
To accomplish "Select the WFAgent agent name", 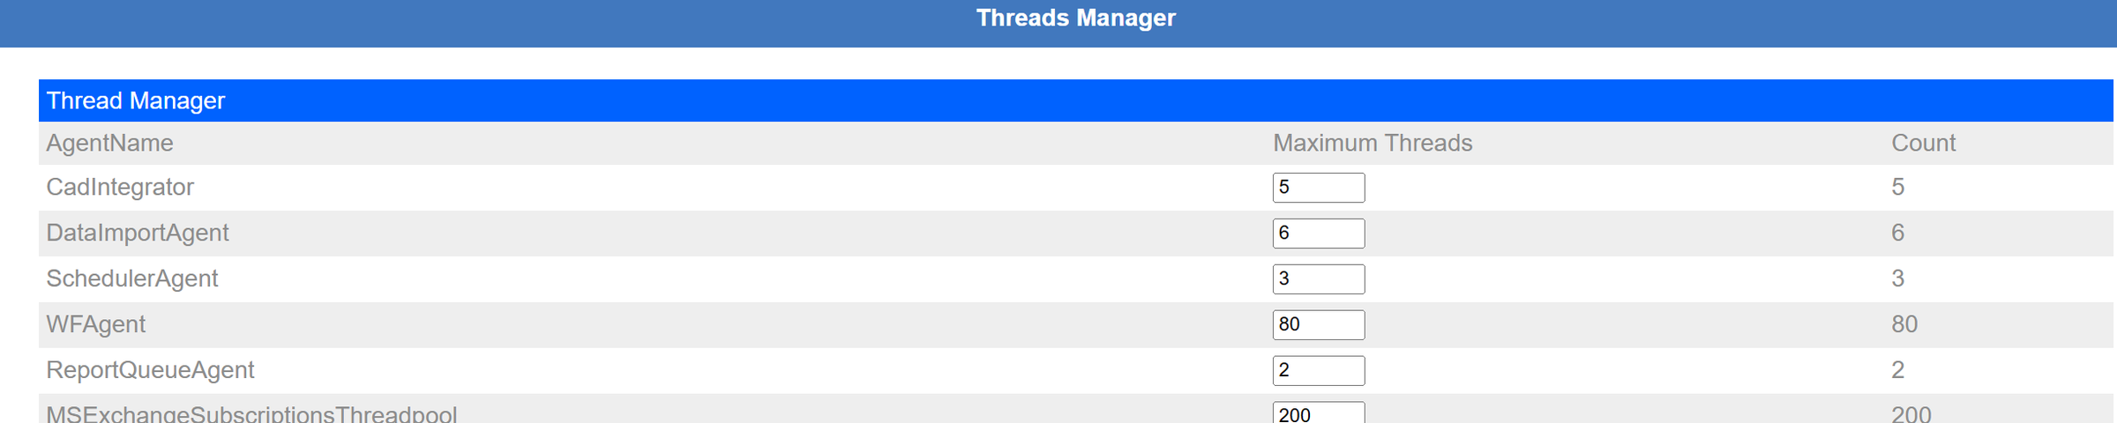I will pos(96,324).
